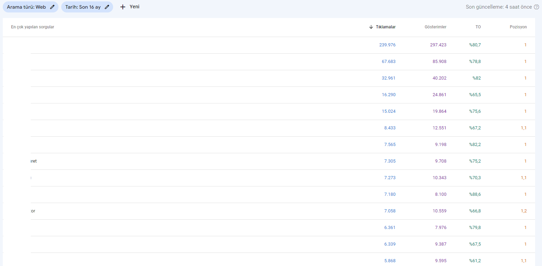Click the En çok yapılan sorgular header
This screenshot has height=266, width=542.
click(x=33, y=27)
